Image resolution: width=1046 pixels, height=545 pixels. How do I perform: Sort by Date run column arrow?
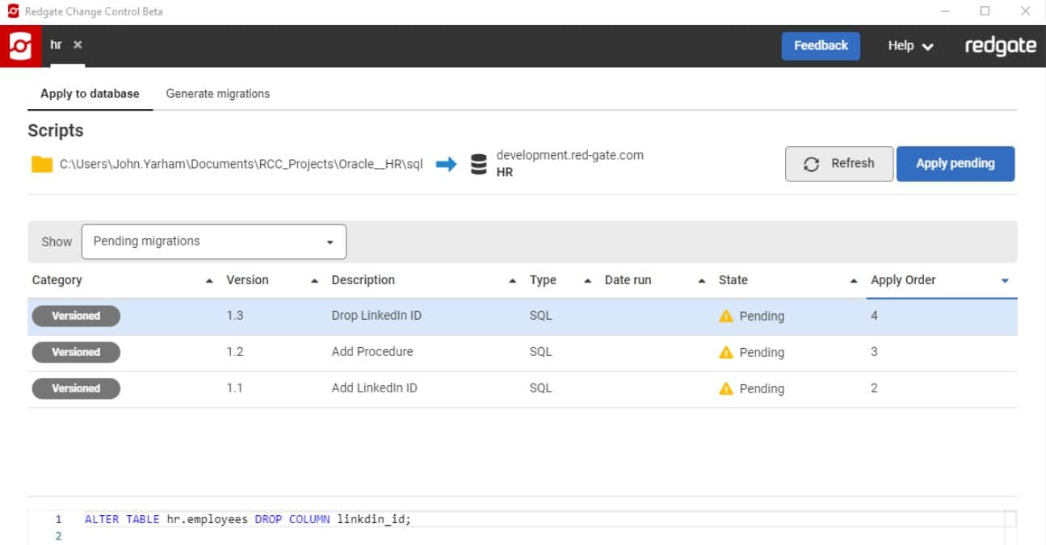(x=702, y=281)
